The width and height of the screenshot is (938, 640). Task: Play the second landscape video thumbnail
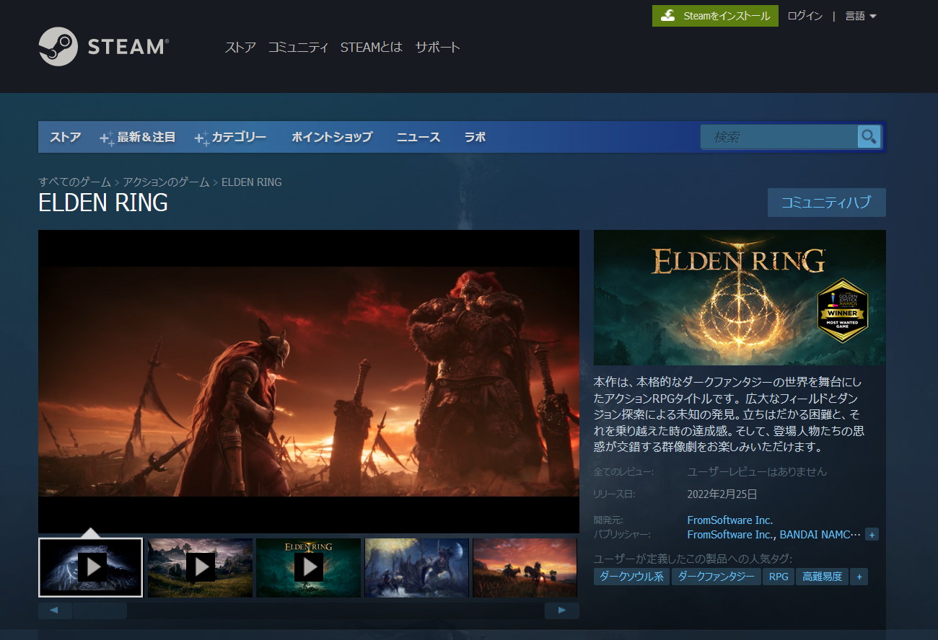[200, 567]
